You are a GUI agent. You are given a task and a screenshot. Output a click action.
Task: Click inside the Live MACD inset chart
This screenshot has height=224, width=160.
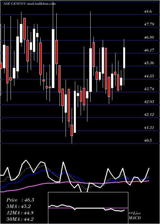[88, 208]
